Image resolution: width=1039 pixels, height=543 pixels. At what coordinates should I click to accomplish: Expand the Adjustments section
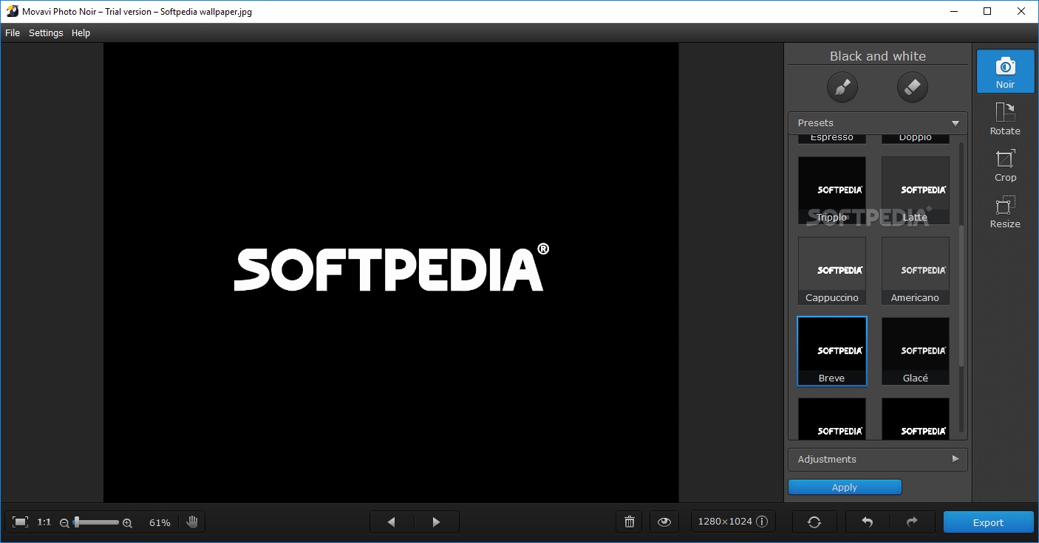pos(878,459)
